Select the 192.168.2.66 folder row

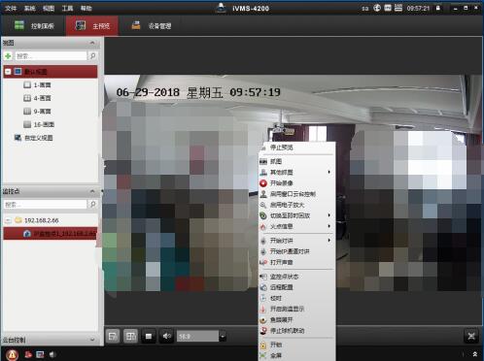click(x=51, y=220)
